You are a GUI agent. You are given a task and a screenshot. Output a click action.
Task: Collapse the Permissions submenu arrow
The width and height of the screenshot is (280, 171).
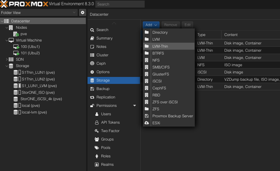[x=135, y=106]
